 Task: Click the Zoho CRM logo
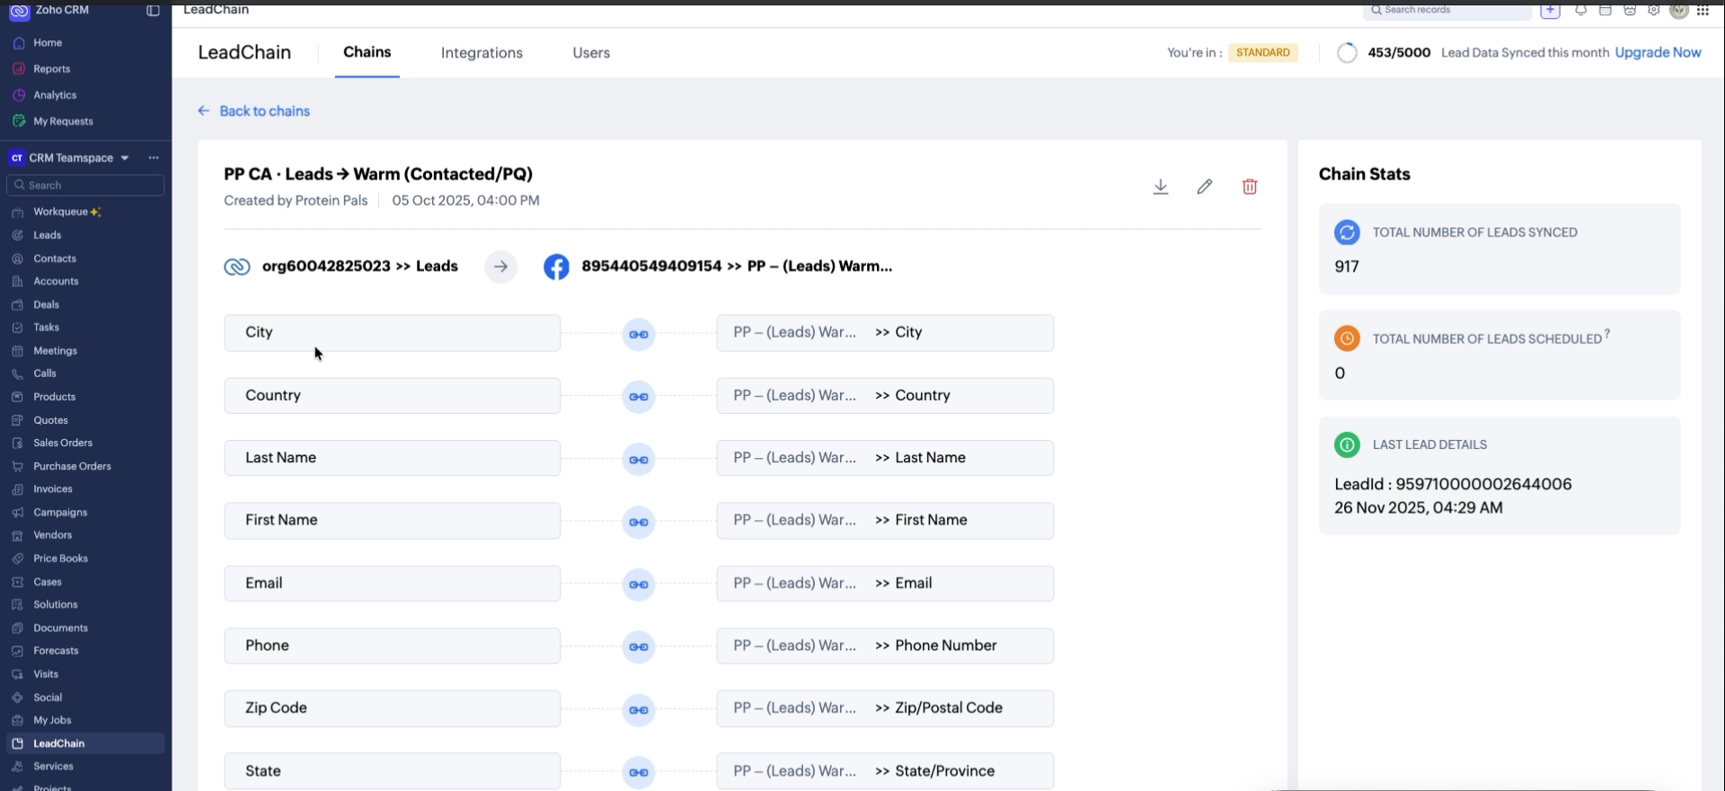pos(19,12)
